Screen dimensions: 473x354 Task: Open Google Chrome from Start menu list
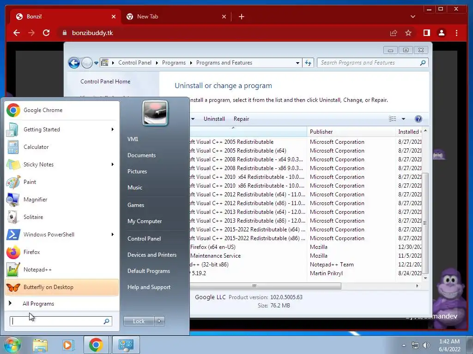coord(62,110)
